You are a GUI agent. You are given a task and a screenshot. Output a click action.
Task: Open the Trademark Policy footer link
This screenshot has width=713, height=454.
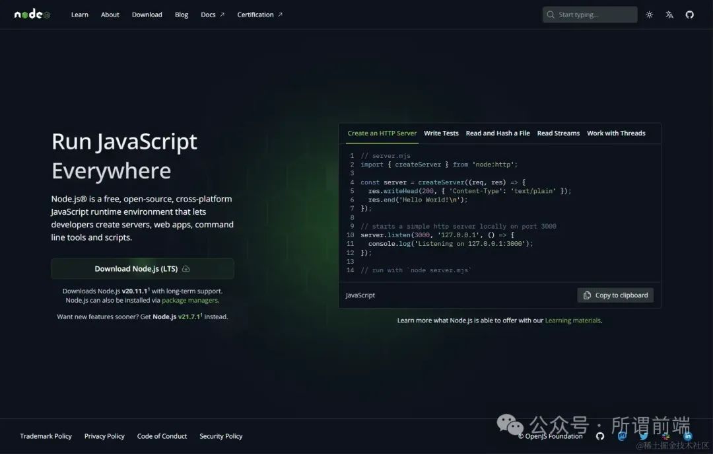(x=46, y=435)
